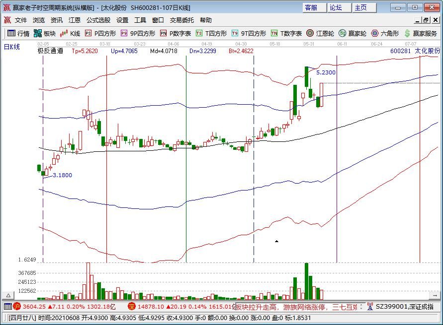This screenshot has height=325, width=443.
Task: Click the 367685 volume axis label
Action: click(27, 273)
